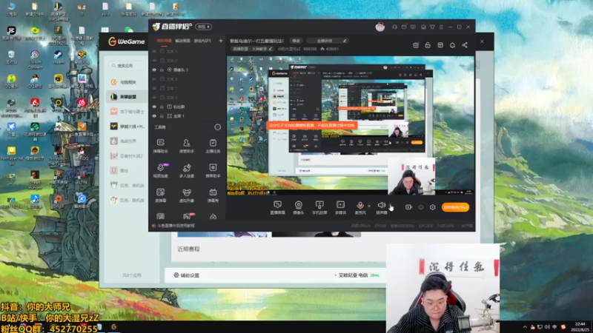593x333 pixels.
Task: Show the hidden 文本 2 source
Action: click(x=154, y=61)
